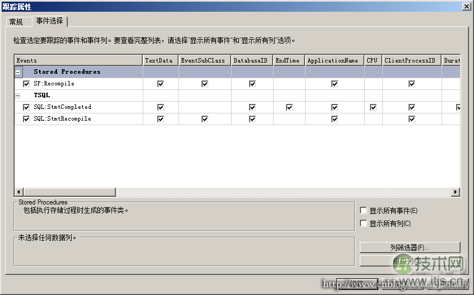Click the horizontal scrollbar thumb
This screenshot has width=474, height=295.
[x=69, y=192]
